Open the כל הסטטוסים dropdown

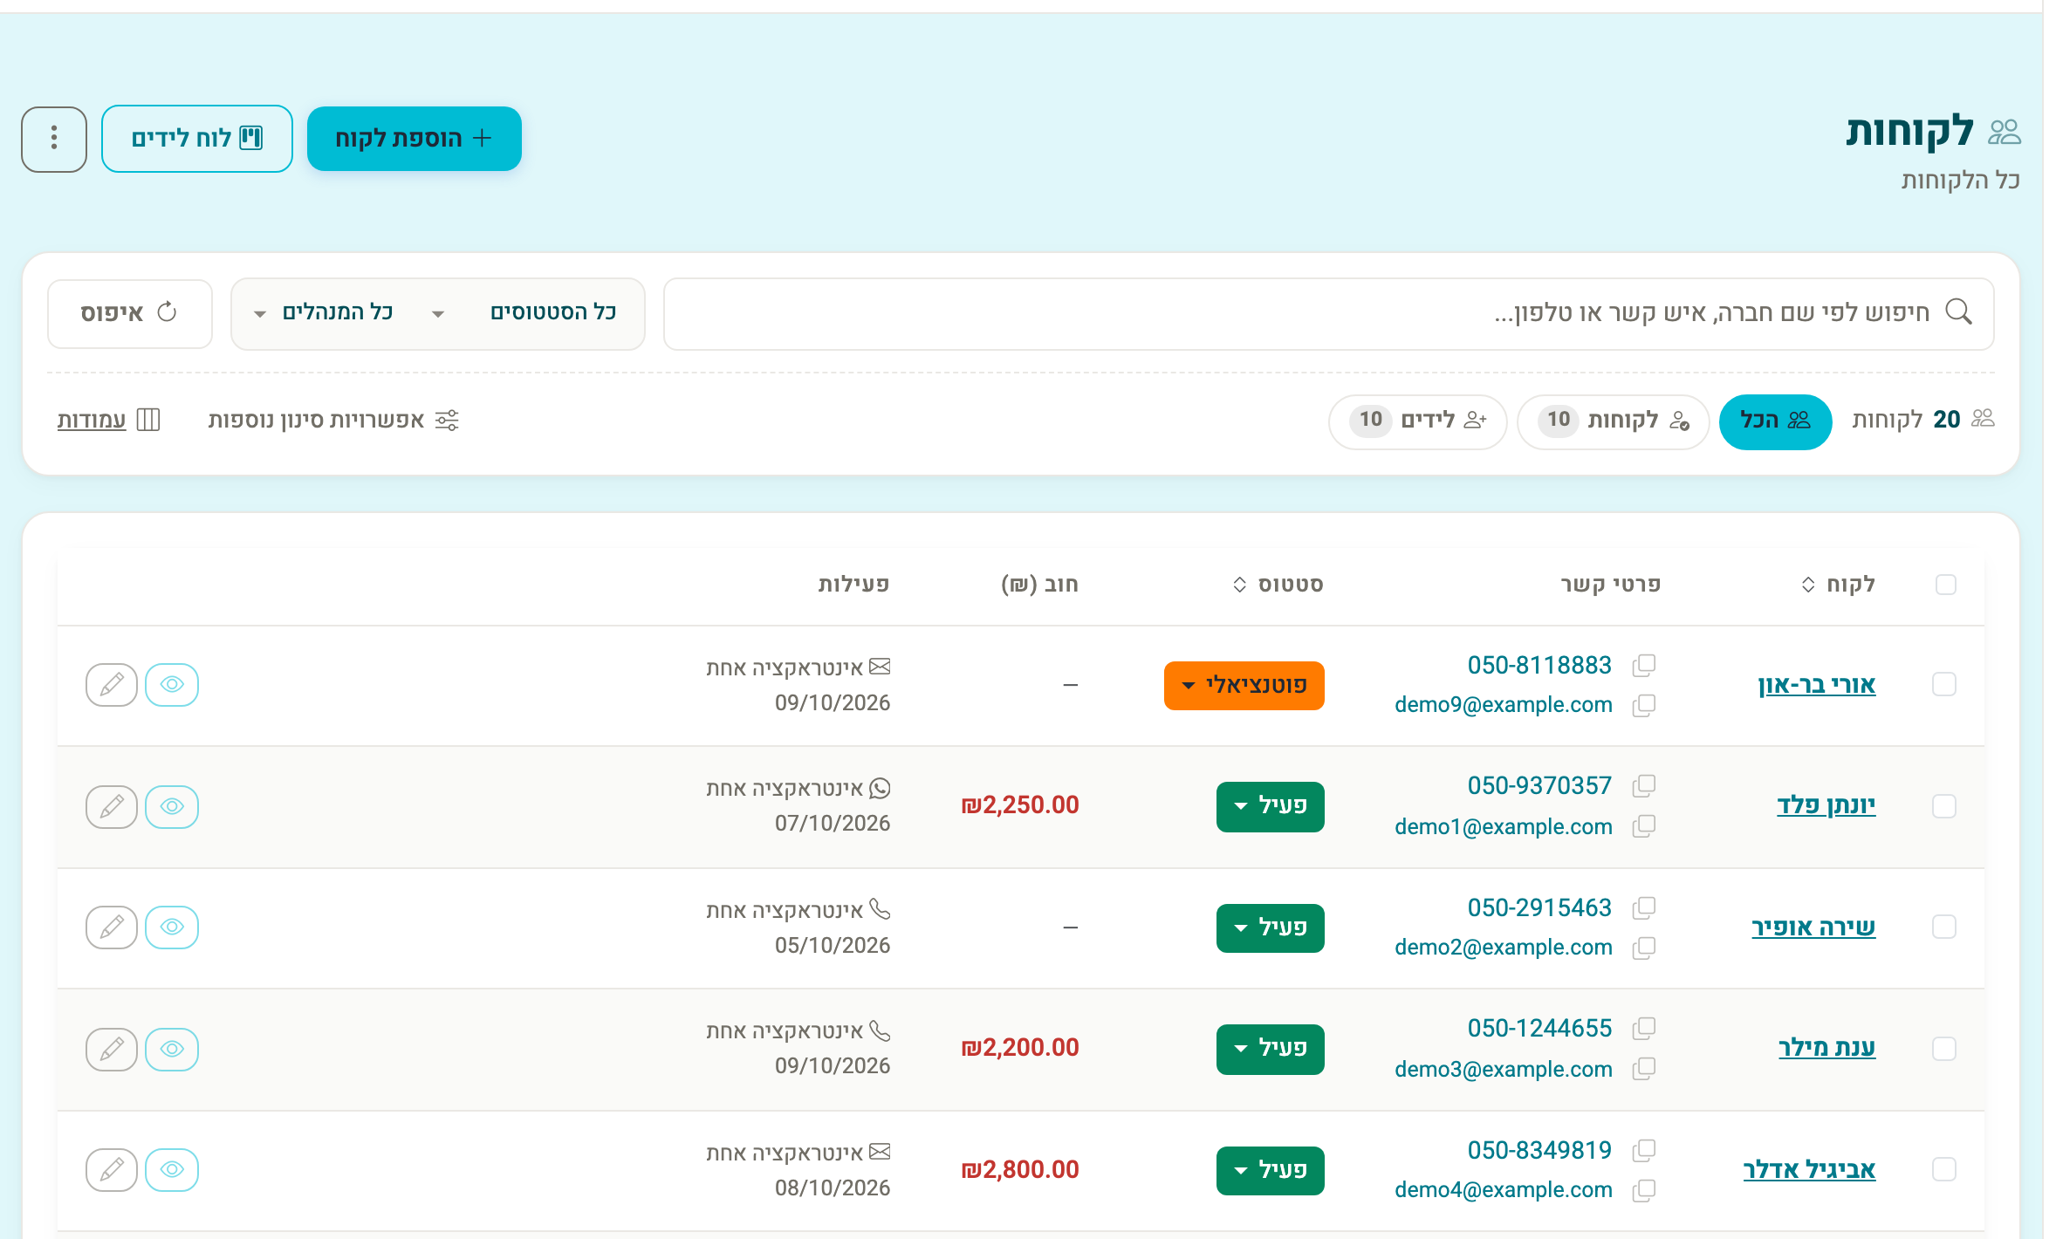pyautogui.click(x=524, y=313)
